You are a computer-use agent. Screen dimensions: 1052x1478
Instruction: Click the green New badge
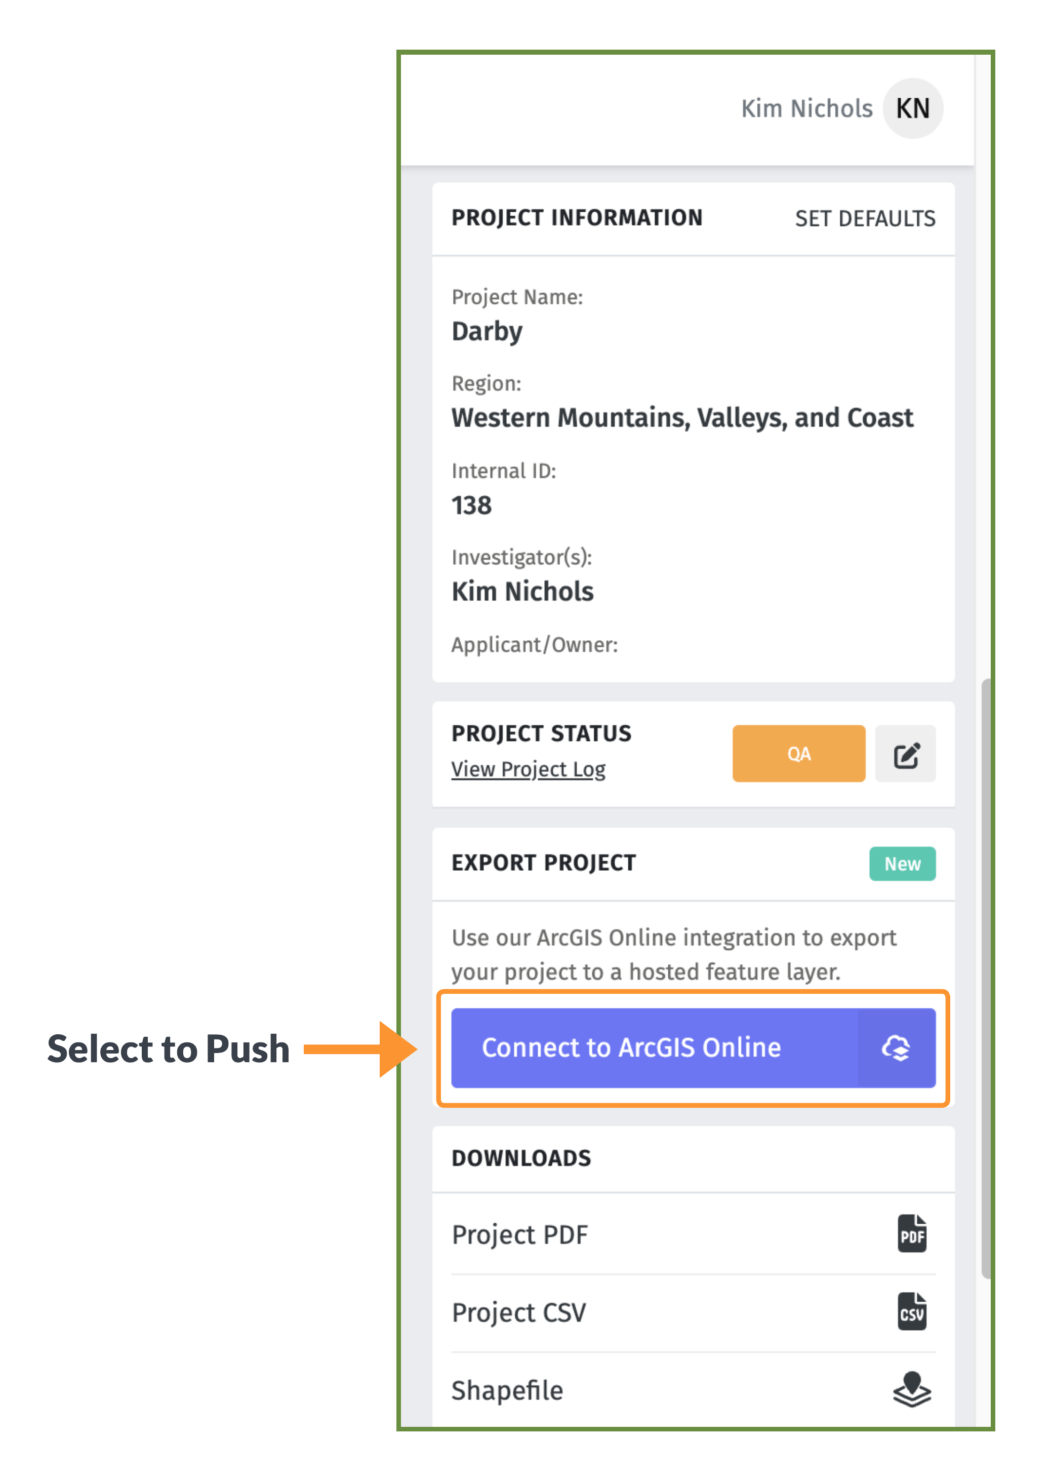[902, 864]
